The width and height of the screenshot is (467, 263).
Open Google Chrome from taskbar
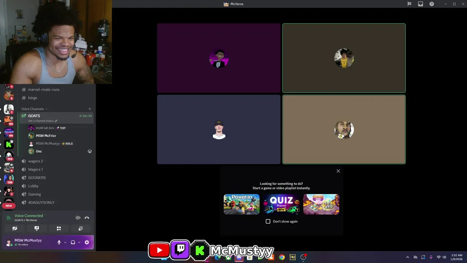coord(282,257)
